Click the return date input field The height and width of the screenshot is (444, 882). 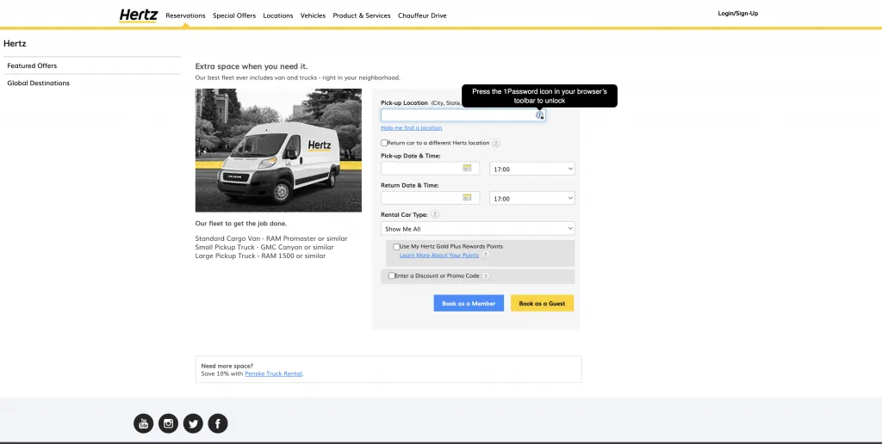(431, 198)
